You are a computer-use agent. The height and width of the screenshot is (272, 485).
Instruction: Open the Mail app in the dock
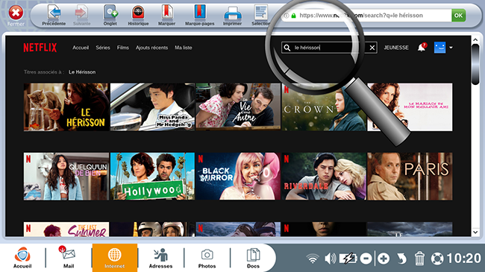69,257
